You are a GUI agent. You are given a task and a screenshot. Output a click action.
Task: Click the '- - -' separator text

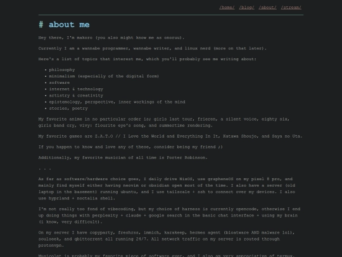[45, 169]
